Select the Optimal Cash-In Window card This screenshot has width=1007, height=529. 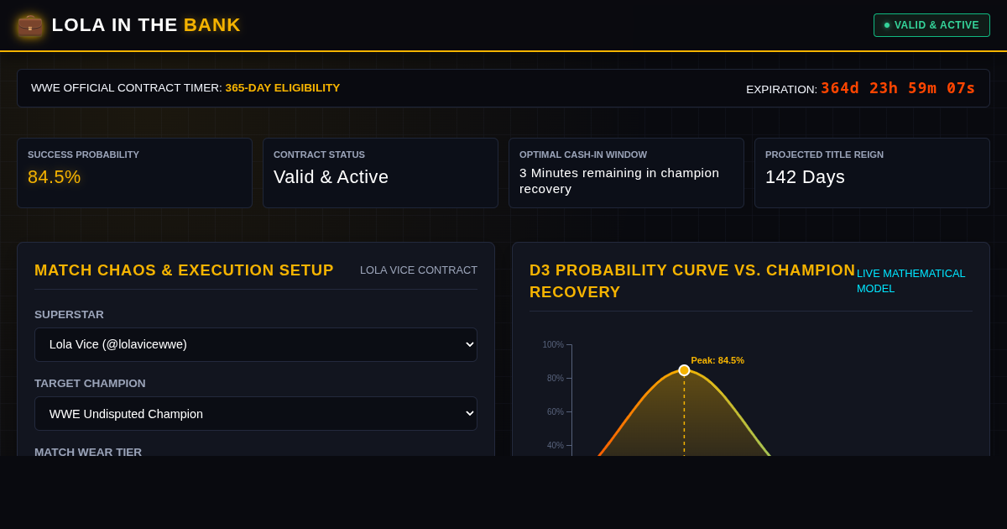click(626, 173)
